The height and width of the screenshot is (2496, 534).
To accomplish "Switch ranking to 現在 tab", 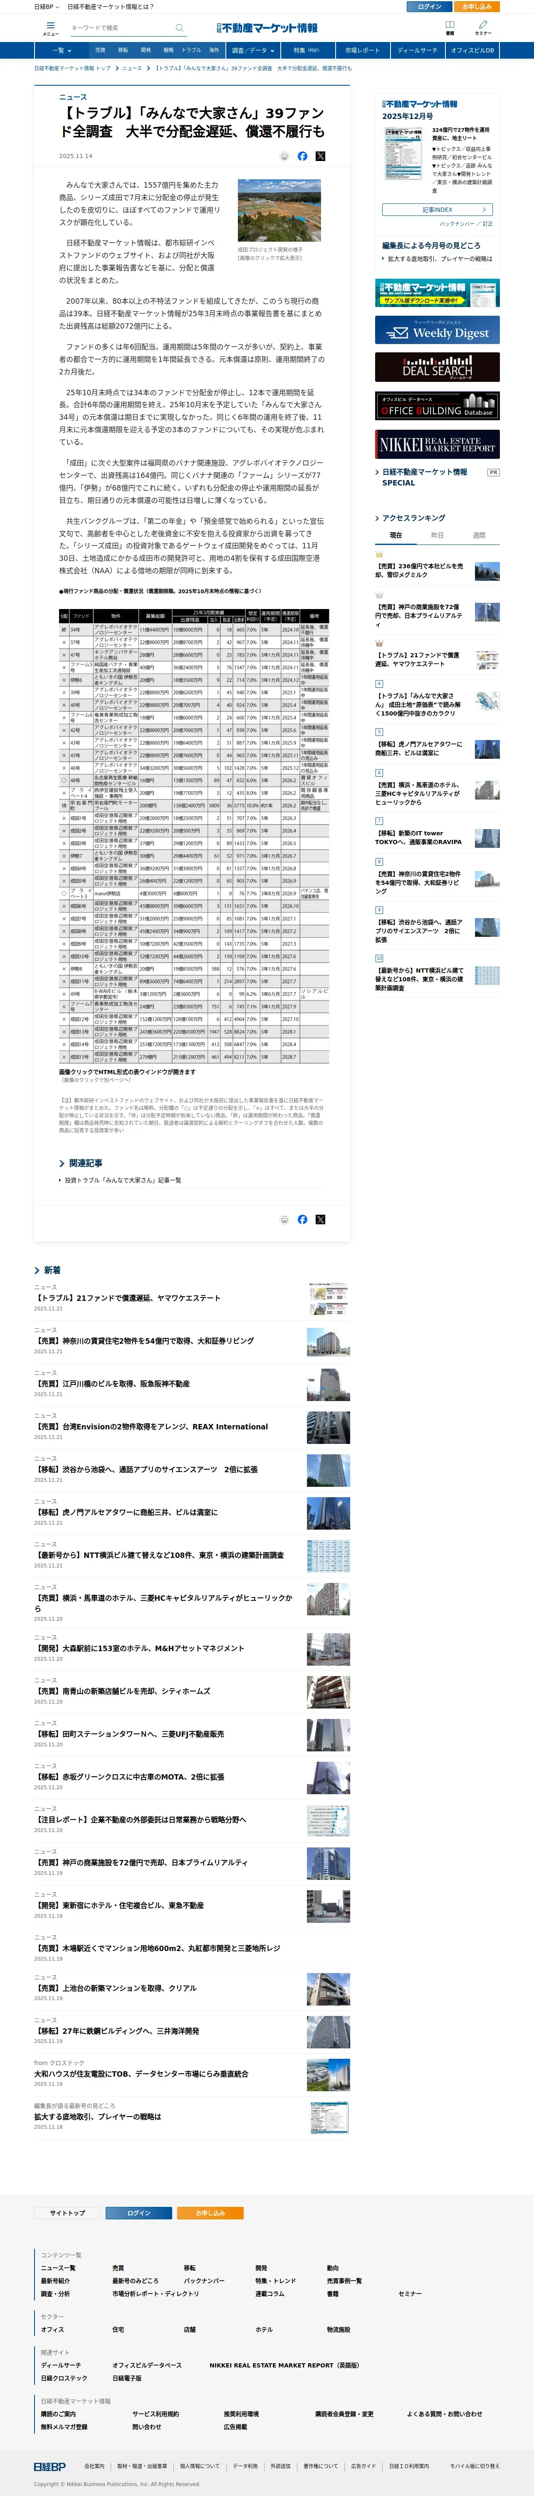I will 396,535.
